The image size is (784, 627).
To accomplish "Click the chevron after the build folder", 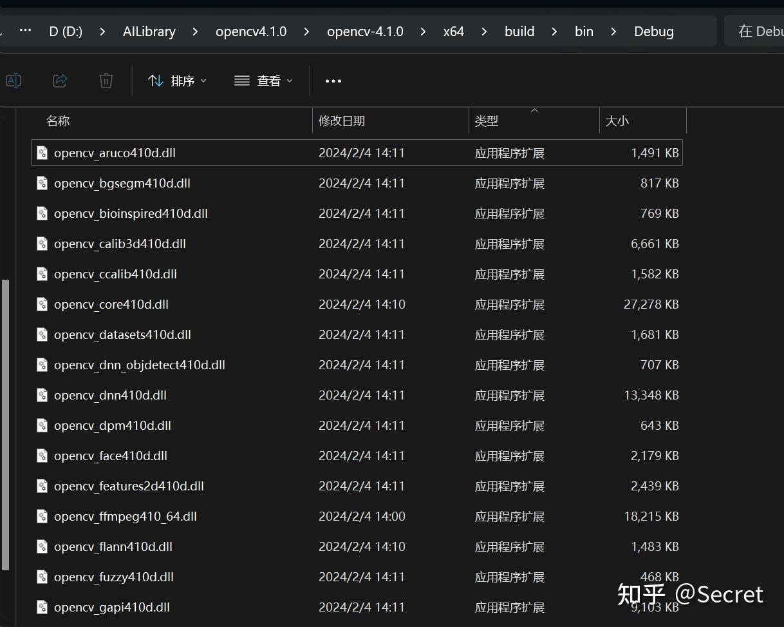I will pos(554,31).
